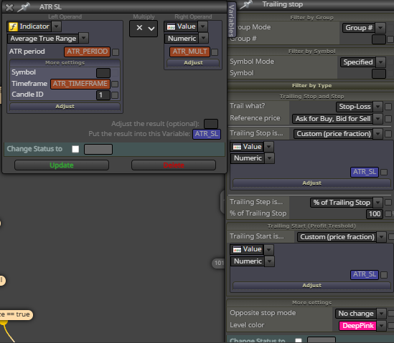Open the Symbol Mode Specified dropdown
This screenshot has width=394, height=343.
click(381, 62)
